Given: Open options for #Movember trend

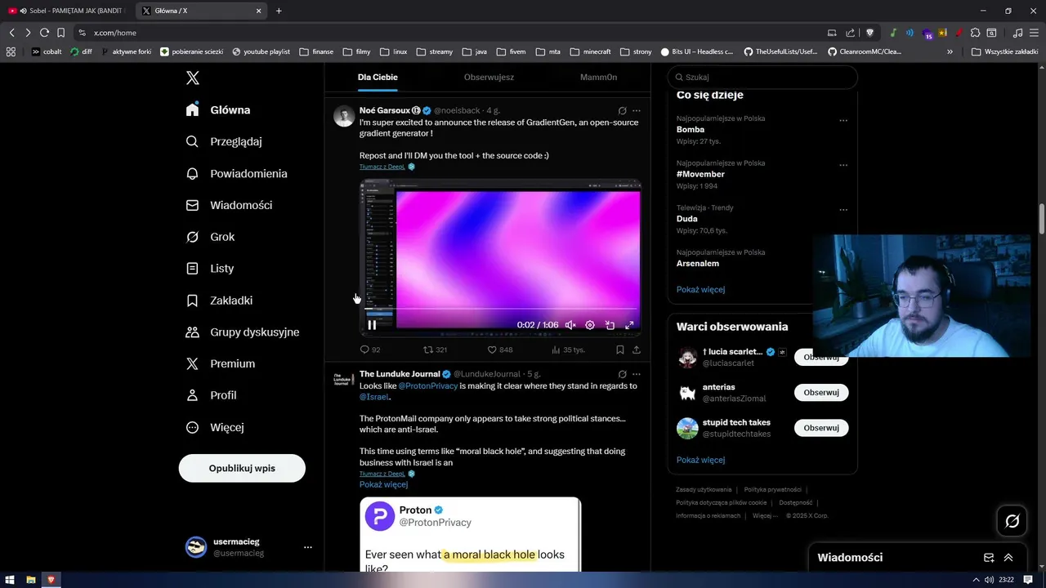Looking at the screenshot, I should [843, 165].
